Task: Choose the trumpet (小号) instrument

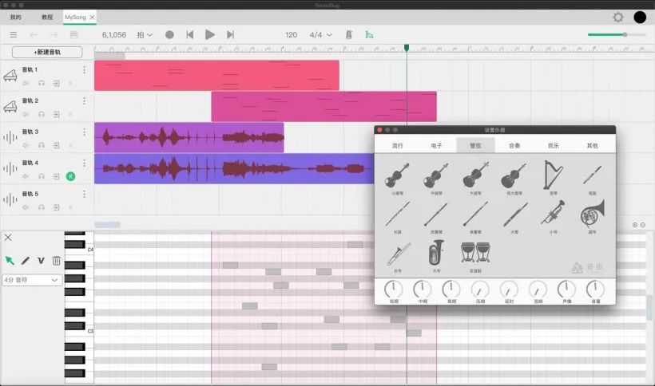Action: [x=553, y=212]
